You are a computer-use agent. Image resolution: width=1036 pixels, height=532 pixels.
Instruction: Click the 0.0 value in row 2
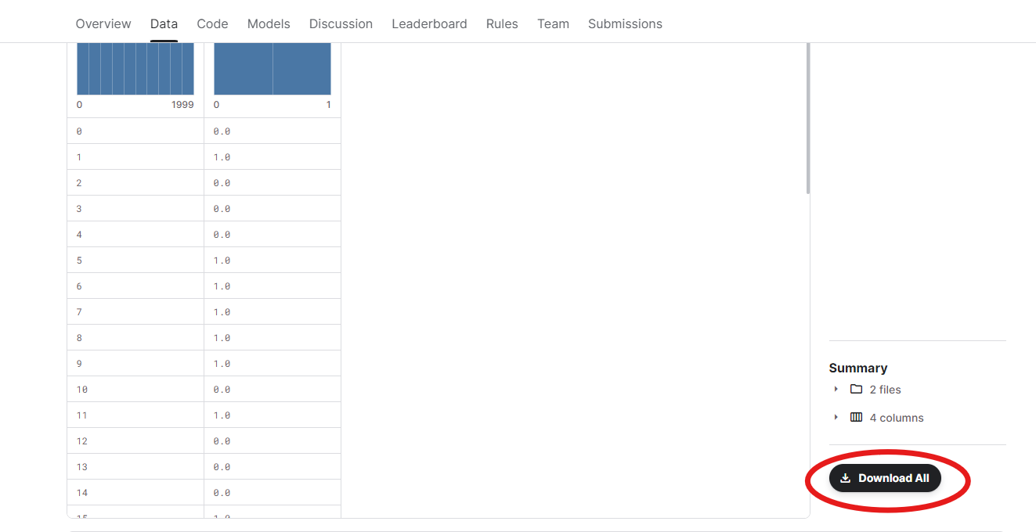222,183
